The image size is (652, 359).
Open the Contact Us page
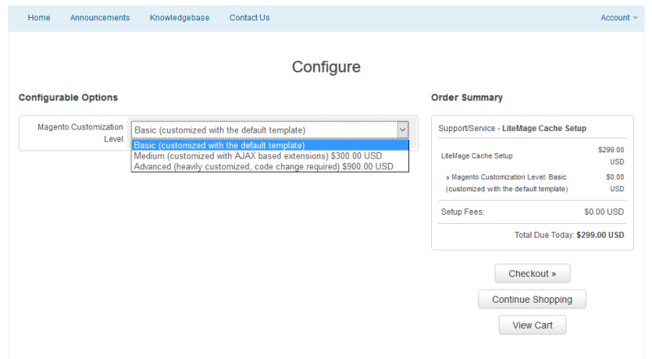pyautogui.click(x=249, y=18)
